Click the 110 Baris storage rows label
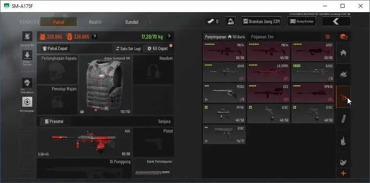This screenshot has width=370, height=183. tap(236, 37)
